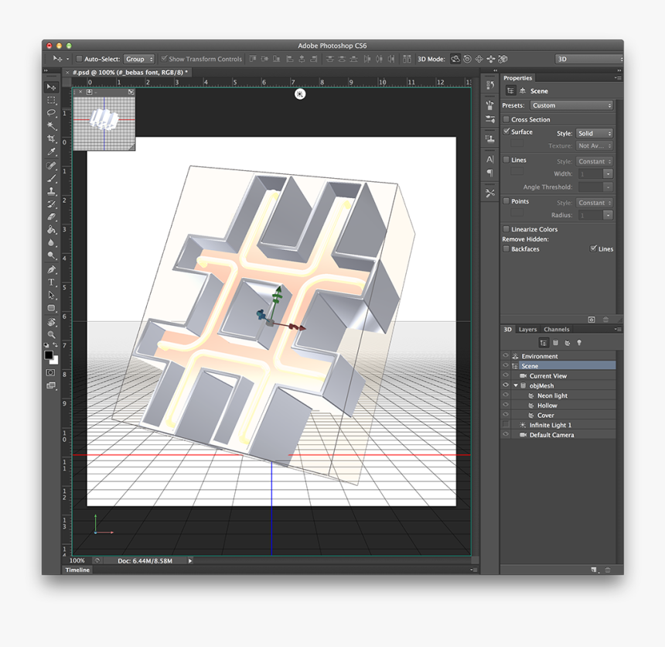Click the Rotate 3D object mode icon

tap(455, 59)
